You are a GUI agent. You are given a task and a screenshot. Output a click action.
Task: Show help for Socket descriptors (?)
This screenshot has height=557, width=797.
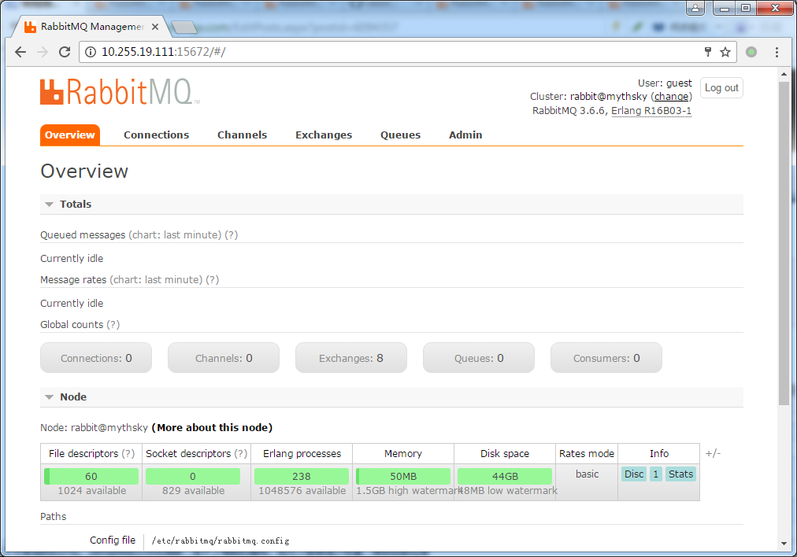pos(241,453)
